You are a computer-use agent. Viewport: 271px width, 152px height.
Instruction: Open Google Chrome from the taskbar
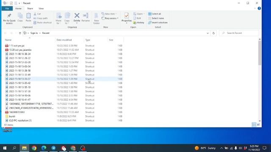[34, 148]
